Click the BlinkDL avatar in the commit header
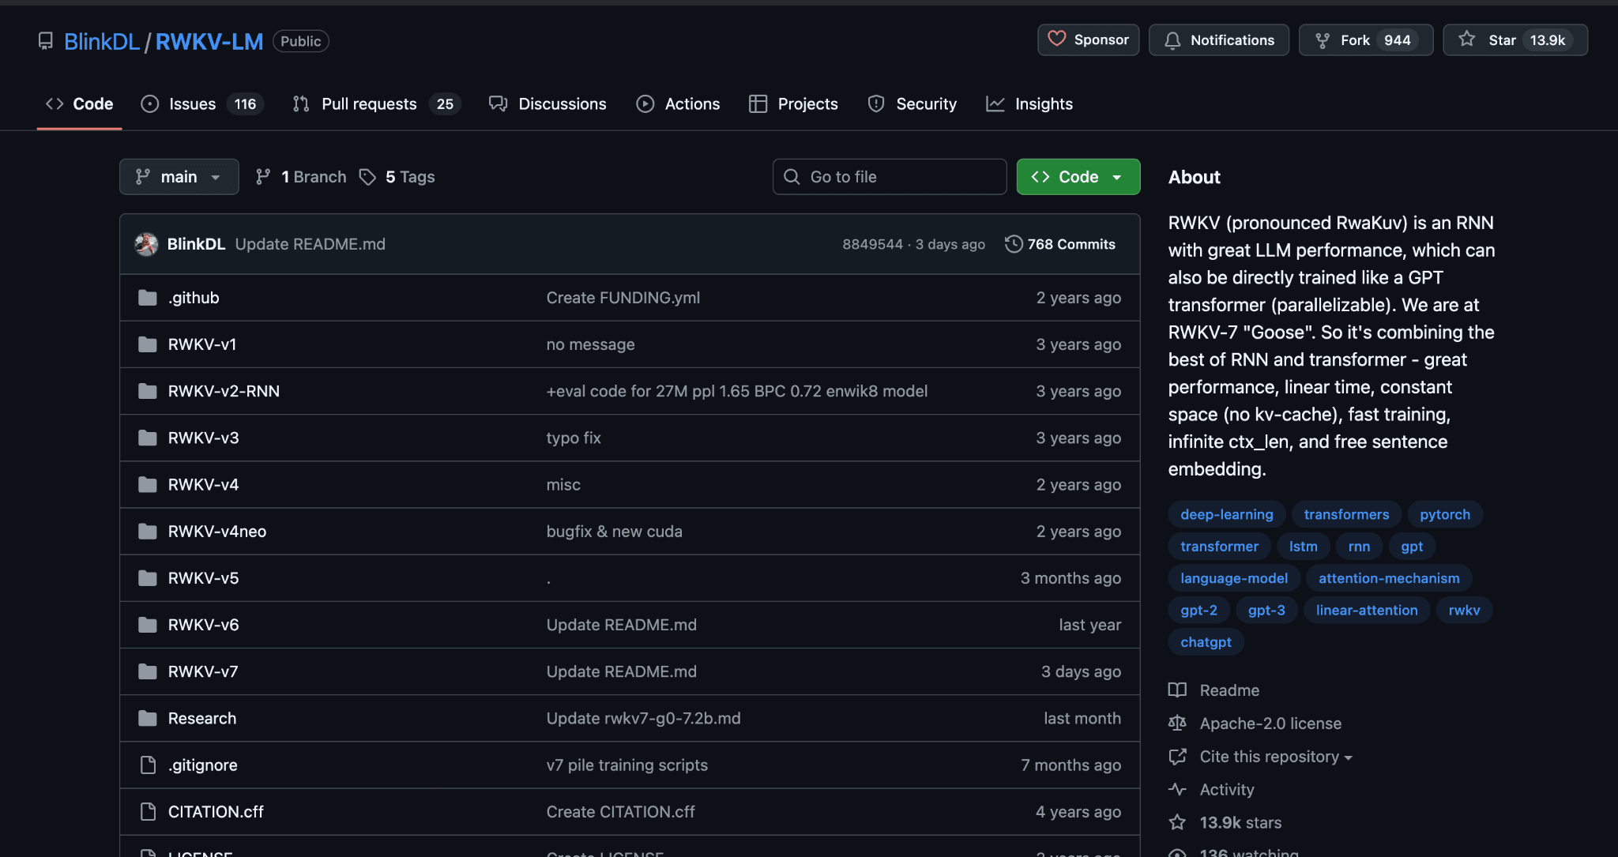 [146, 244]
